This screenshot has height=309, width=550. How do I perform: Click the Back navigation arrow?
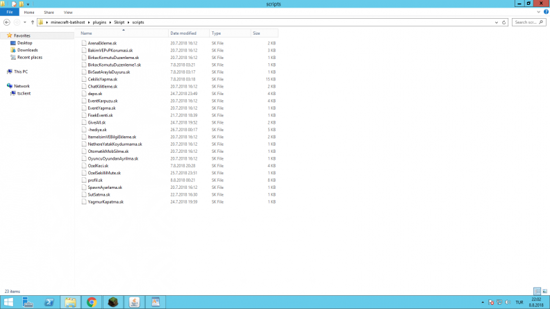click(x=7, y=22)
